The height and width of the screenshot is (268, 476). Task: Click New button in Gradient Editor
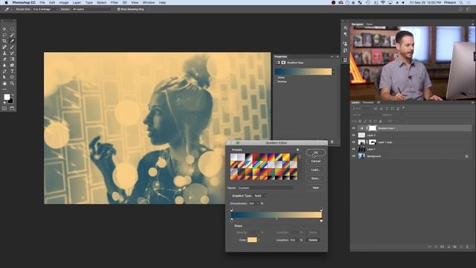[315, 188]
